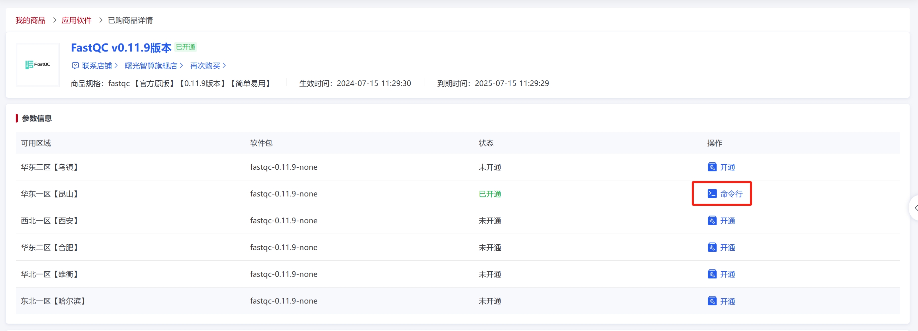Open the 联系店铺 link

pyautogui.click(x=97, y=66)
